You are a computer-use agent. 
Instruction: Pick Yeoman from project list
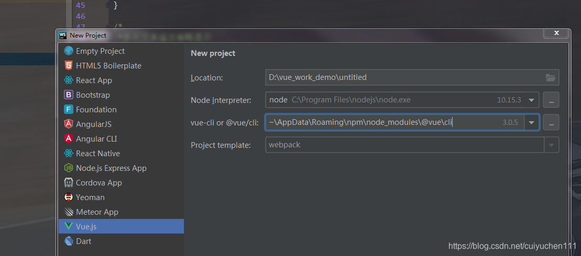pyautogui.click(x=121, y=197)
